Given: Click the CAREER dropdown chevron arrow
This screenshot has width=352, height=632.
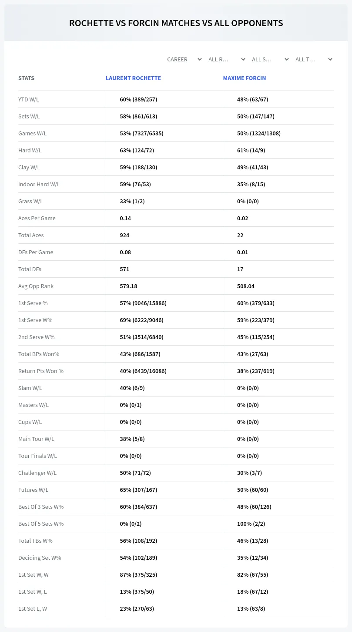Looking at the screenshot, I should pyautogui.click(x=200, y=60).
